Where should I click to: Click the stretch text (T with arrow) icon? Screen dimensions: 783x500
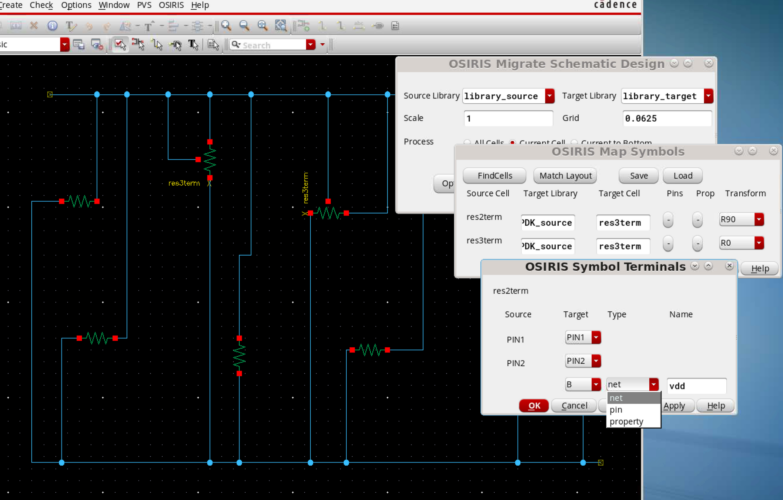point(149,26)
